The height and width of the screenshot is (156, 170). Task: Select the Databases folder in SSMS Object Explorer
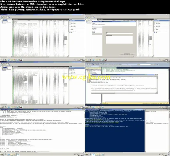[x=90, y=72]
